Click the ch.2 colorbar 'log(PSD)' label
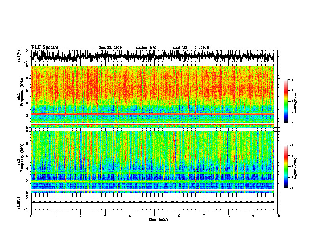This screenshot has width=313, height=242. [x=296, y=168]
